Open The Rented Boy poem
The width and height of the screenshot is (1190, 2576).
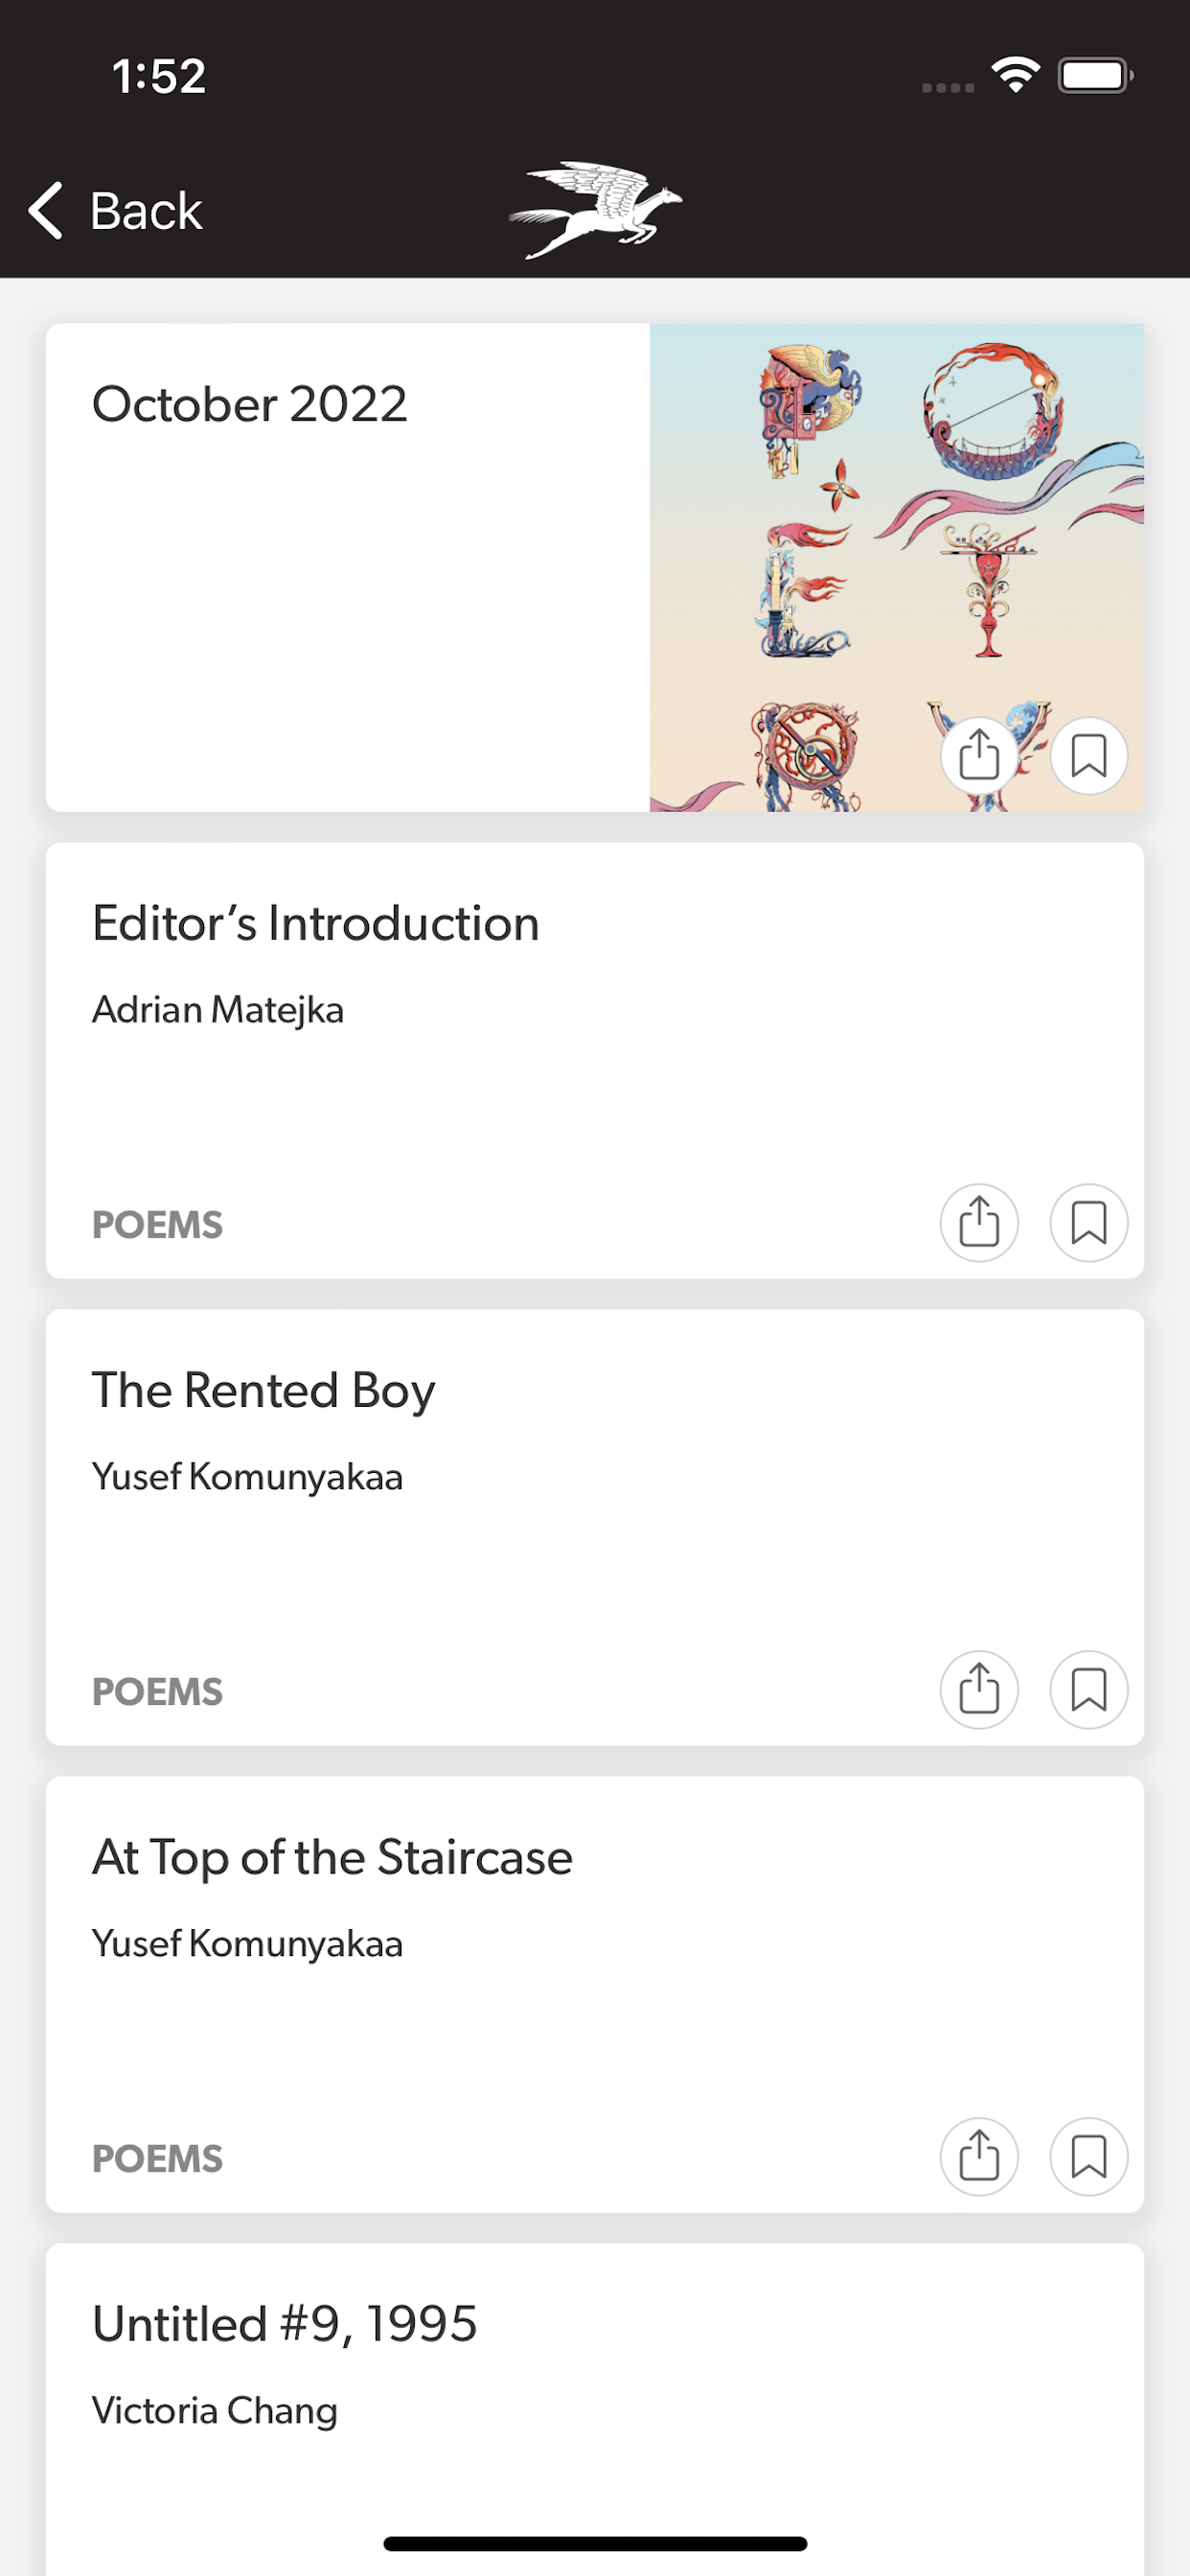tap(264, 1390)
